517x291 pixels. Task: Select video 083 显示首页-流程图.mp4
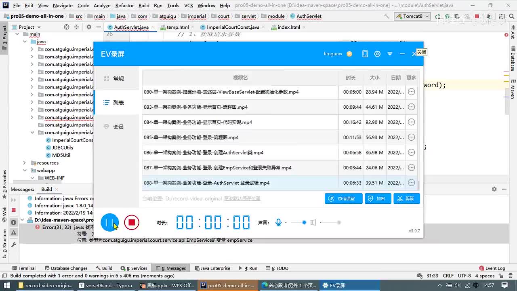click(x=280, y=107)
